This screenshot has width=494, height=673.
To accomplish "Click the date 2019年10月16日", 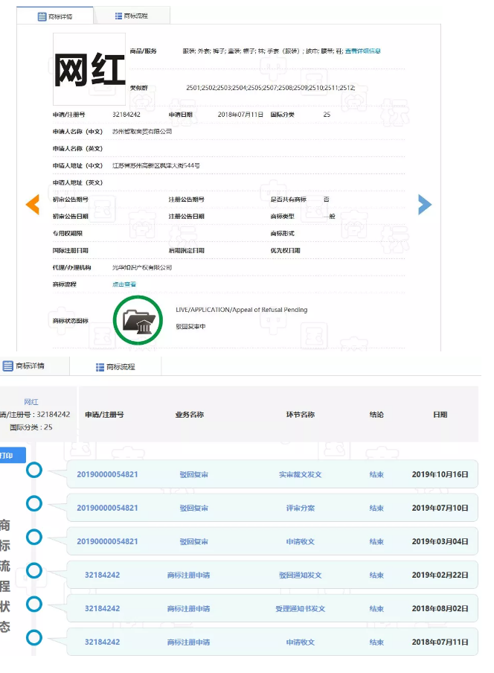I will click(x=440, y=474).
